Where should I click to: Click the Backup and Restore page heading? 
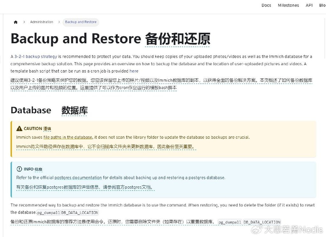pyautogui.click(x=76, y=39)
